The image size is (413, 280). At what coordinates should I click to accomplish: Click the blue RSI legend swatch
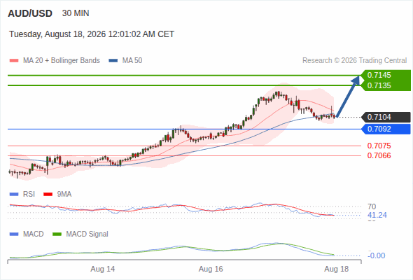(x=14, y=195)
